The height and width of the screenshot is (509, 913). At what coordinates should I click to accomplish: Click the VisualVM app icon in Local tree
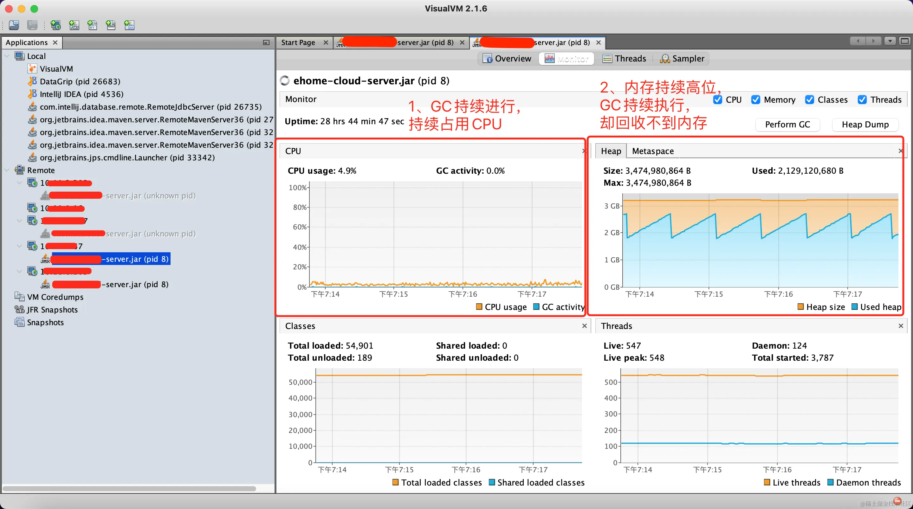(32, 69)
